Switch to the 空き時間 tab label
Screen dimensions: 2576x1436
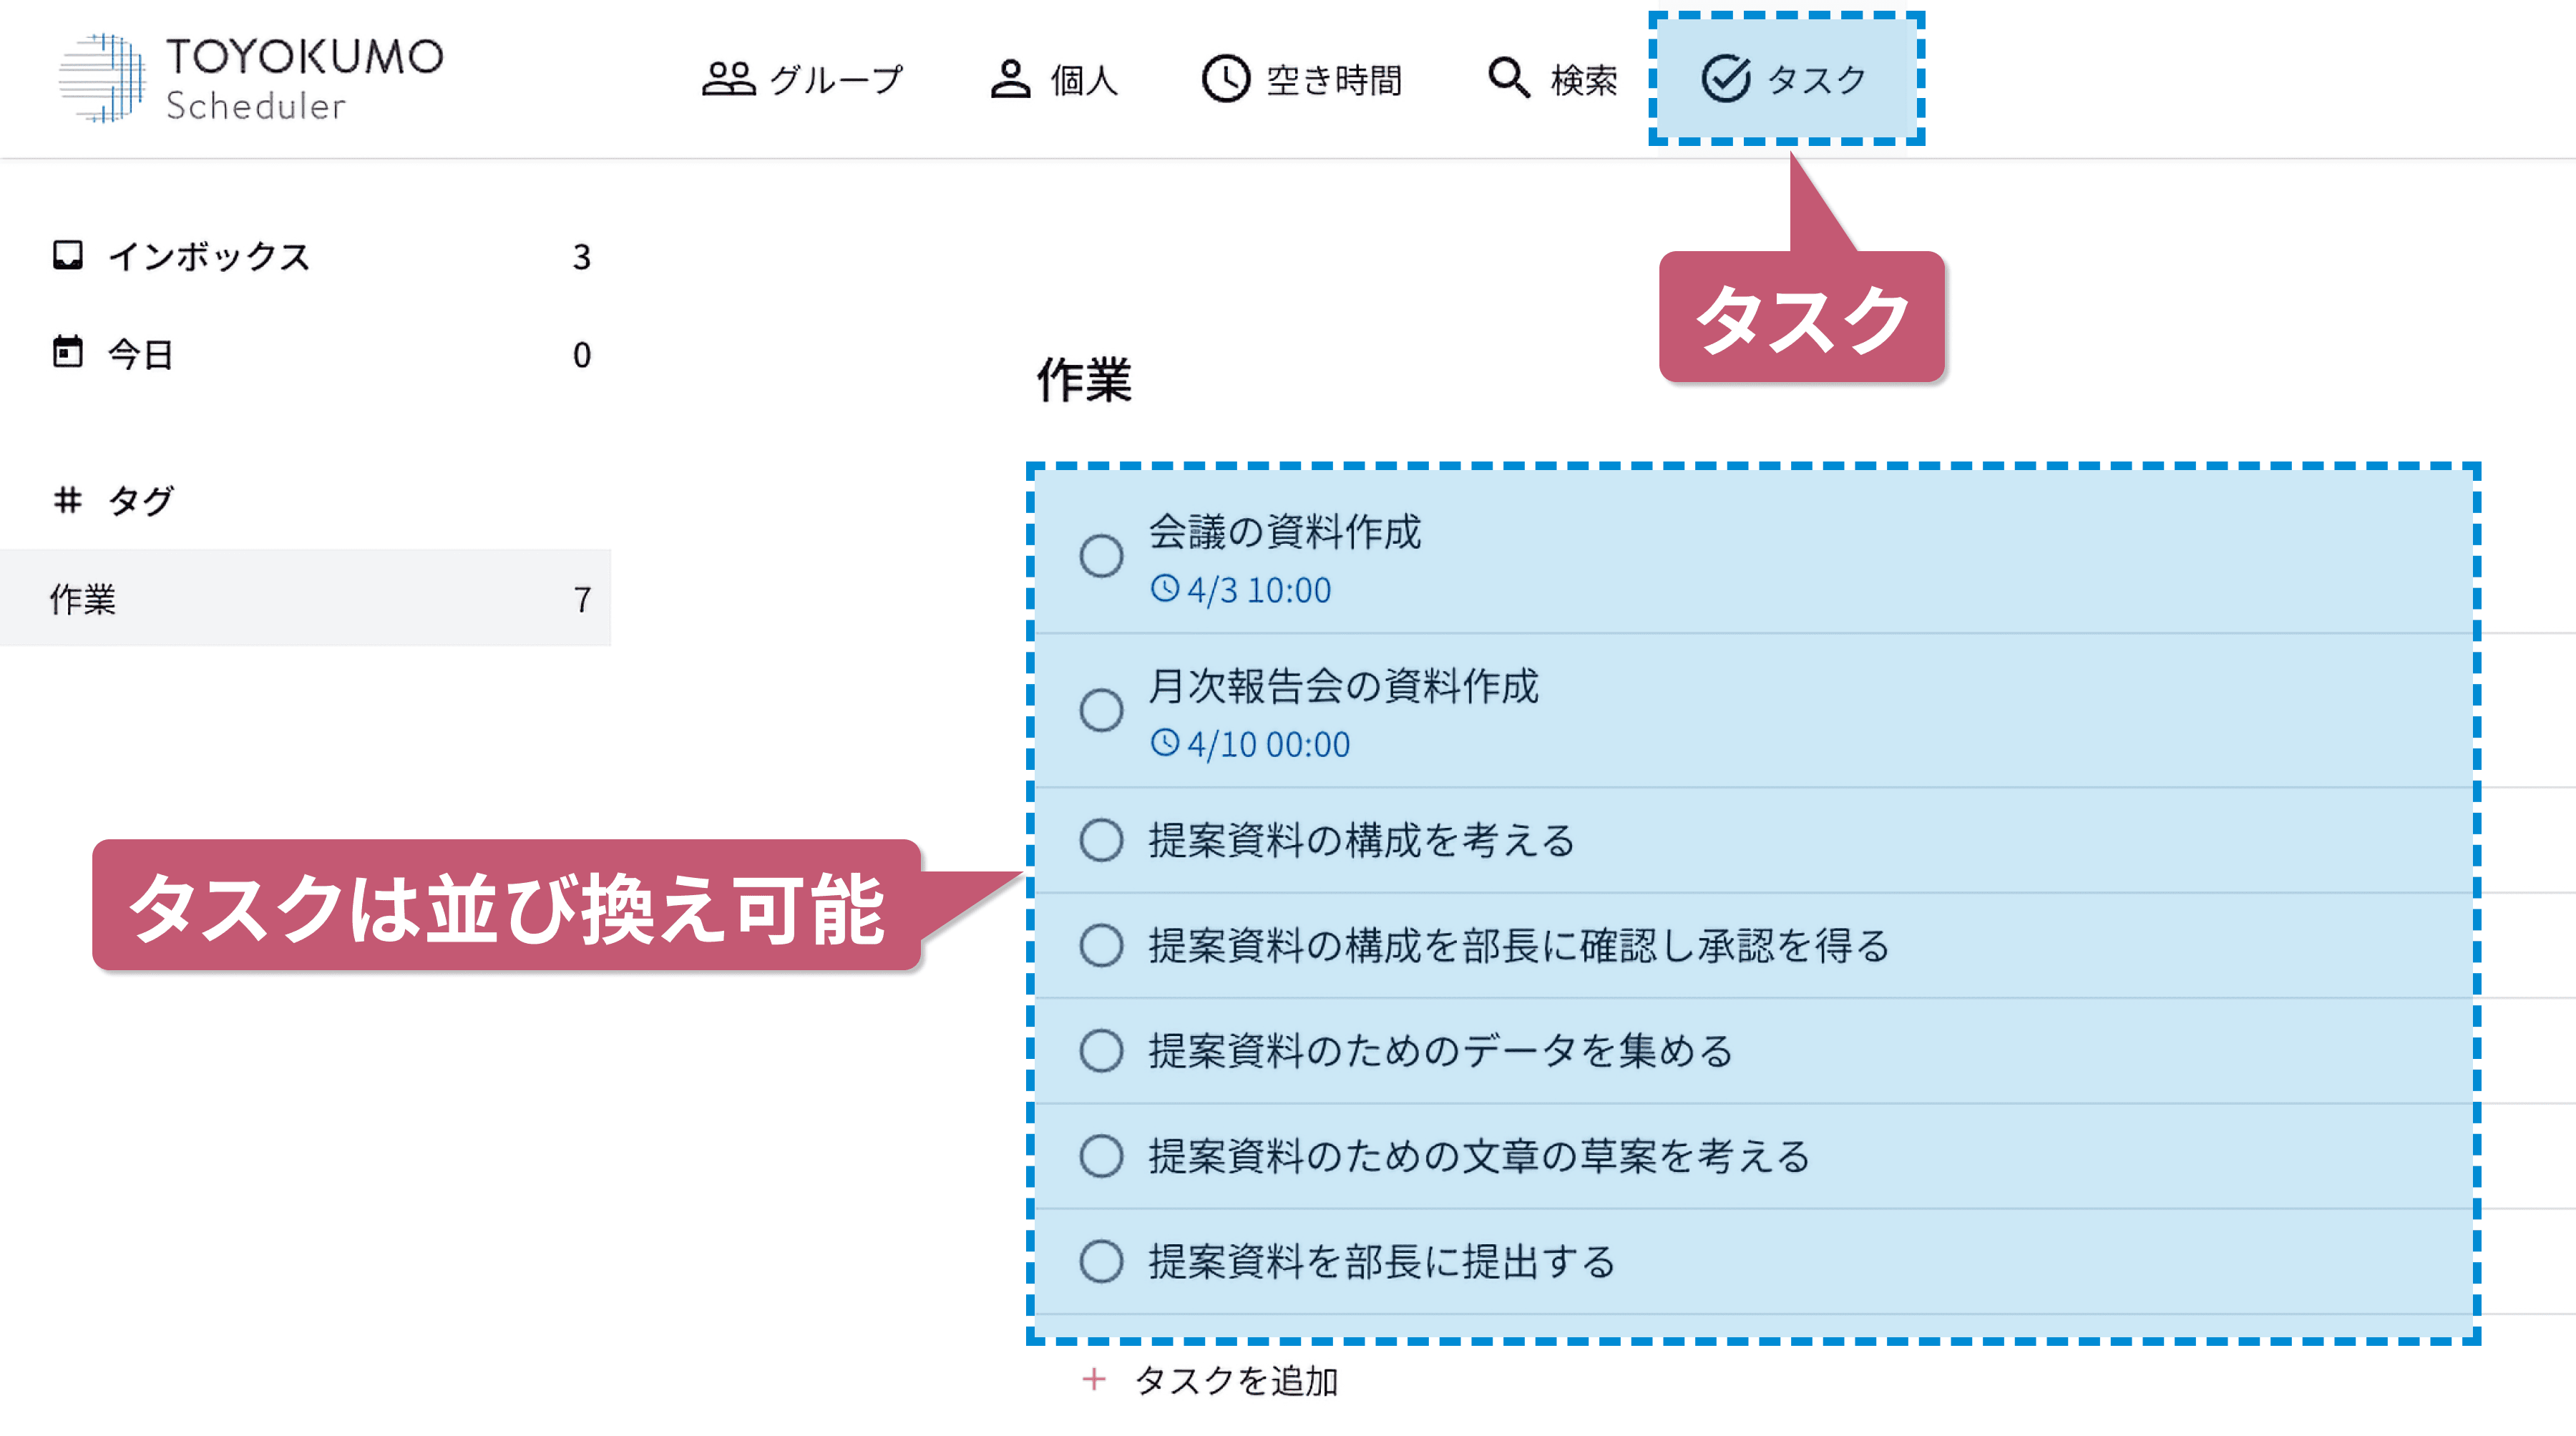point(1334,79)
